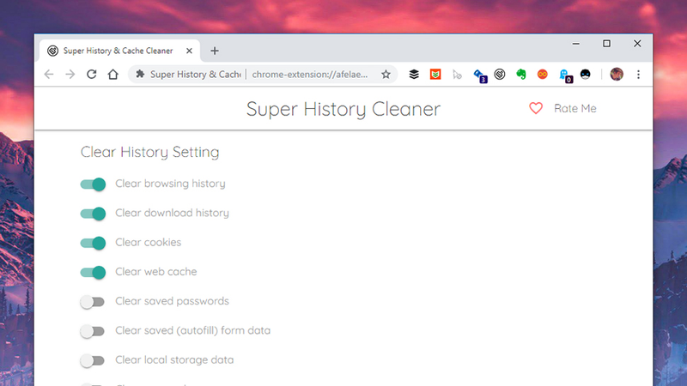This screenshot has width=687, height=386.
Task: Open the Evernote elephant extension
Action: pyautogui.click(x=521, y=75)
